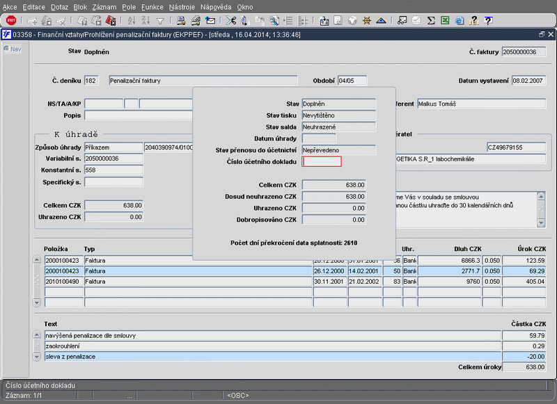Click the printer icon in toolbar
This screenshot has width=557, height=404.
click(180, 21)
